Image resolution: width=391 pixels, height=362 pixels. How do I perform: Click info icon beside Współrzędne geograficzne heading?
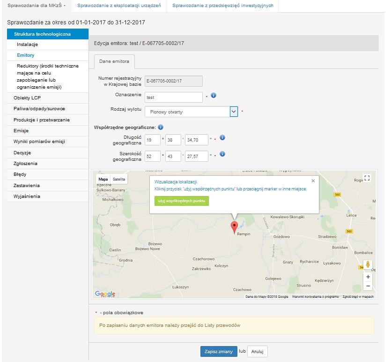click(161, 127)
